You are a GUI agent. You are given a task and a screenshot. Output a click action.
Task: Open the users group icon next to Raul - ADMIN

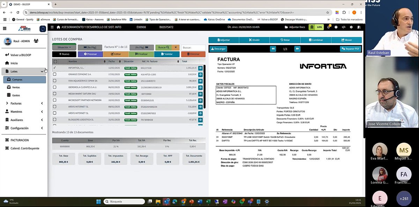[x=36, y=41]
